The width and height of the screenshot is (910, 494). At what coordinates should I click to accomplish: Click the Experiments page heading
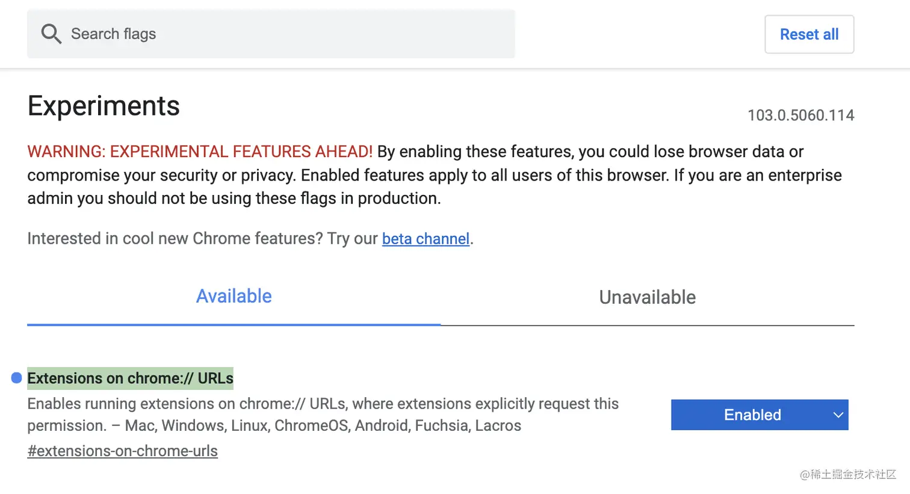[x=104, y=106]
